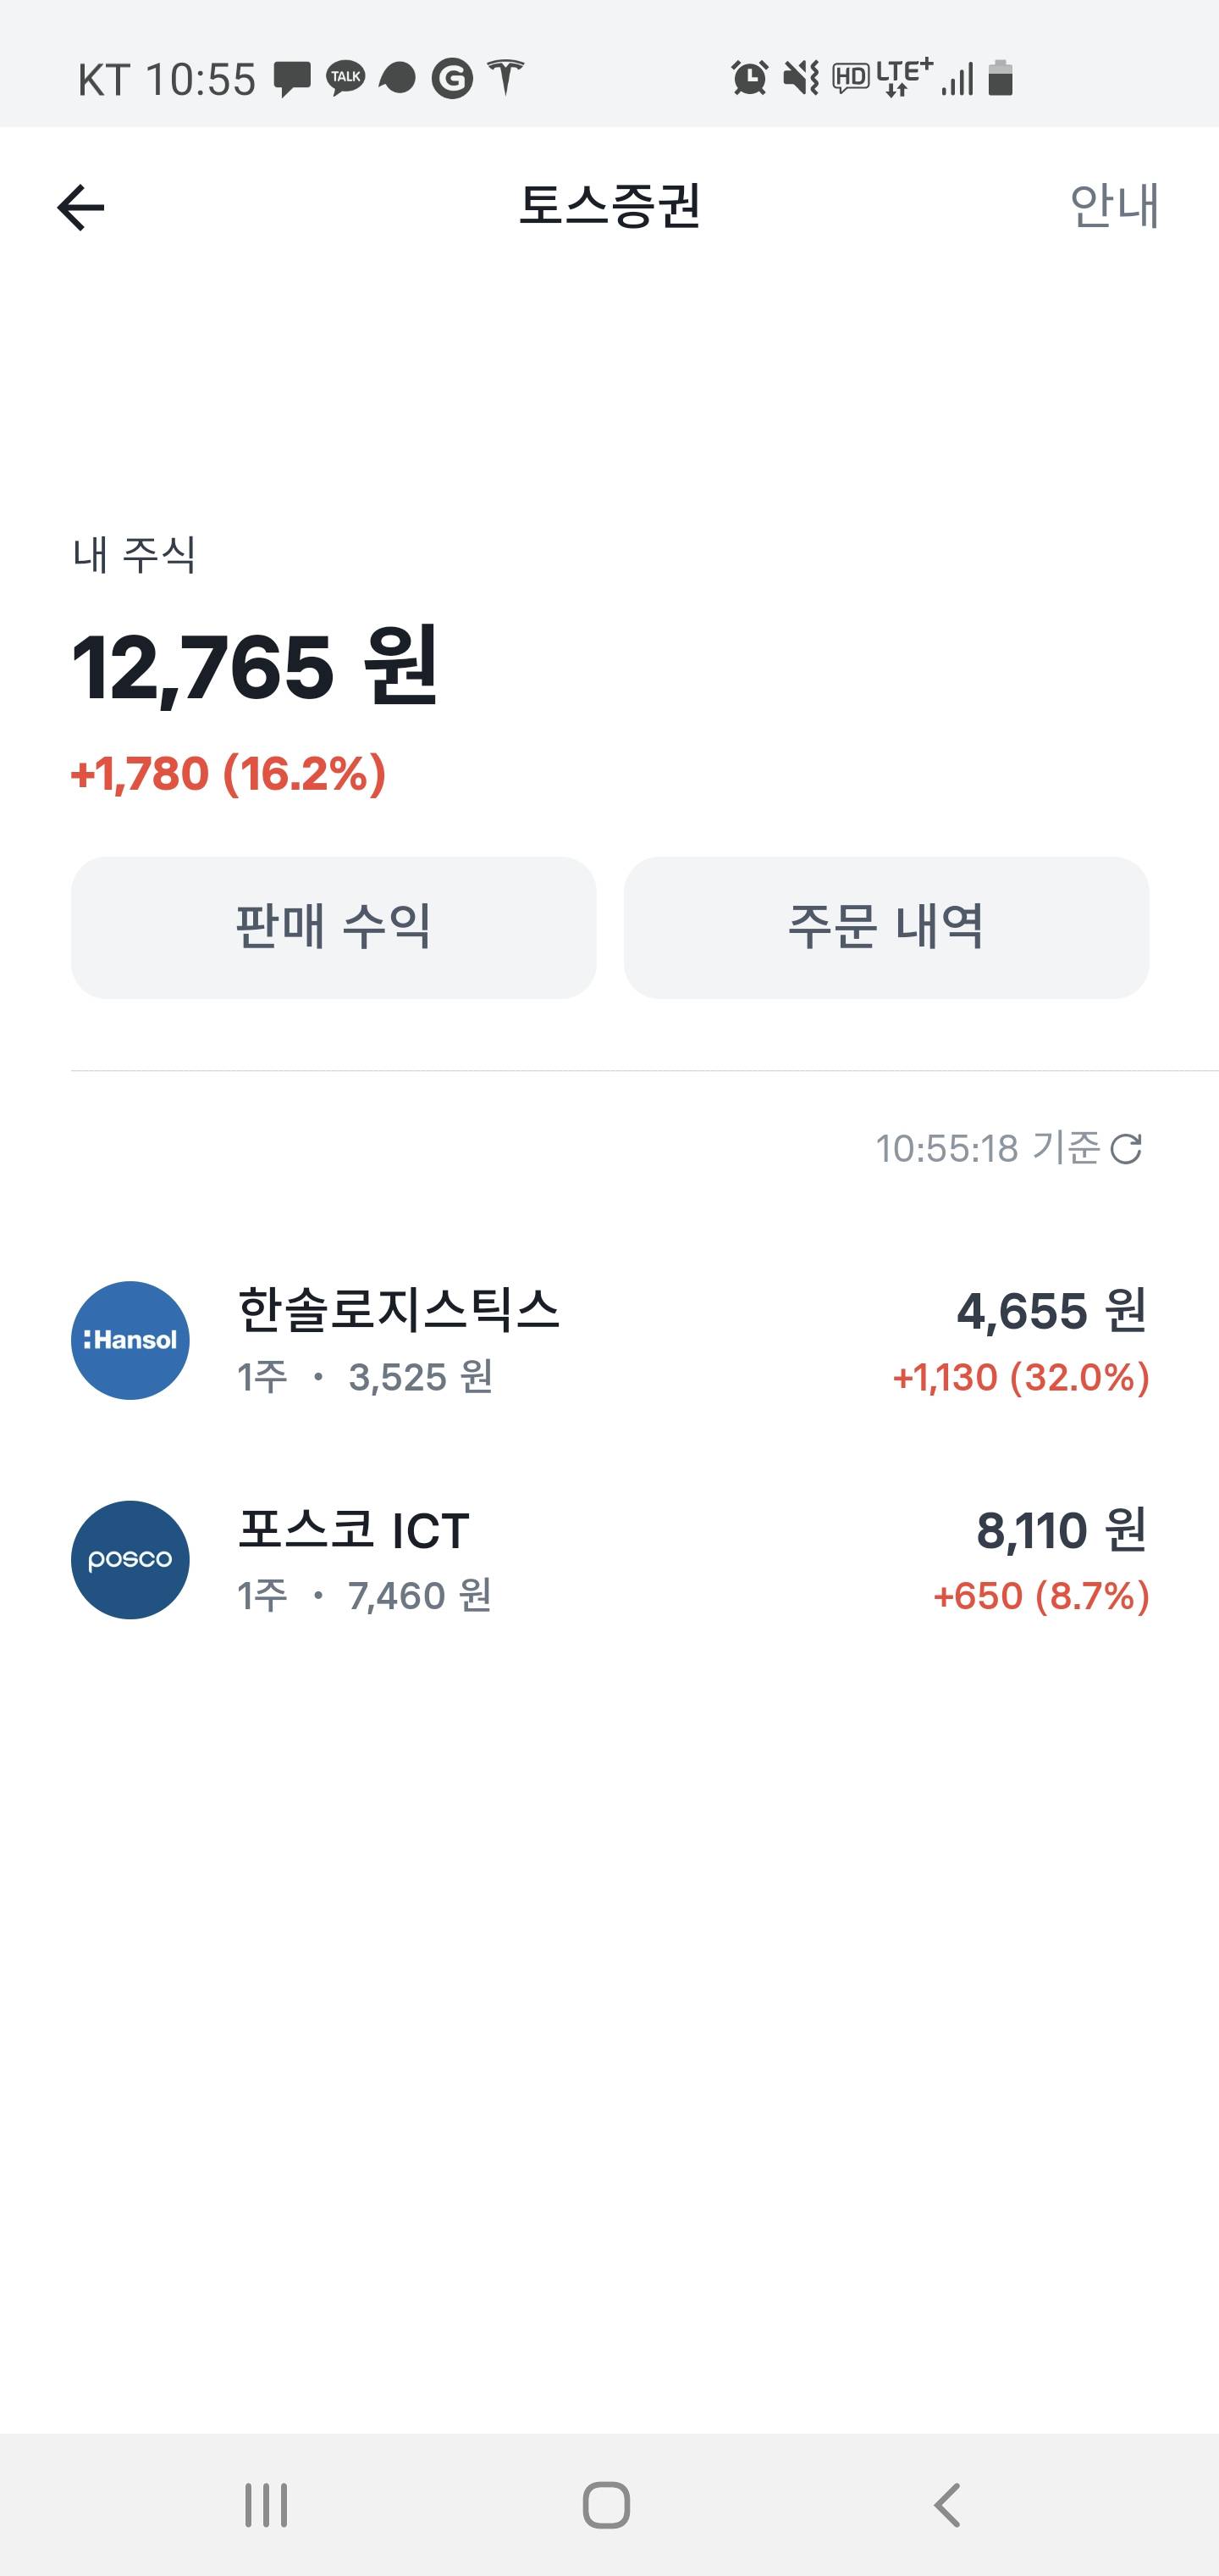Viewport: 1219px width, 2576px height.
Task: Open the 한솔로지스틱스 stock entry
Action: [x=399, y=1310]
